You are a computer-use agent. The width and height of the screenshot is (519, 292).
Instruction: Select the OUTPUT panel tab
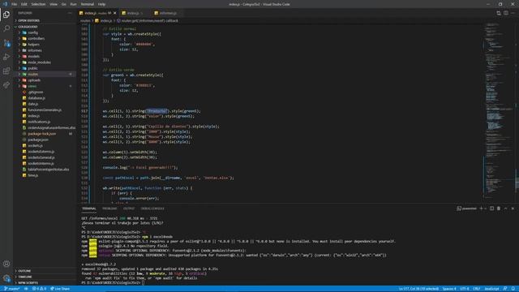click(129, 208)
